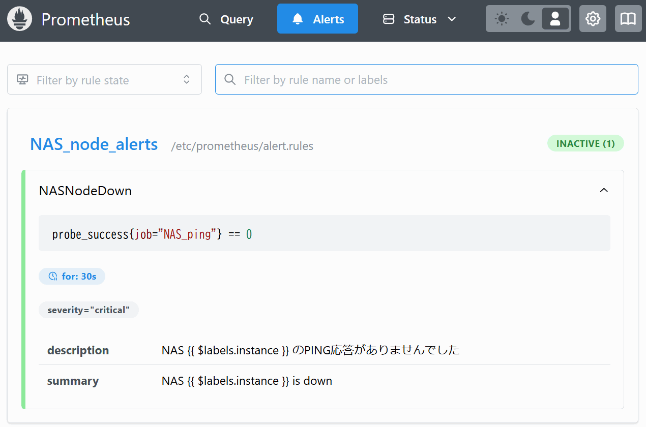Screen dimensions: 646x427
Task: Click the probe_success query expression
Action: click(152, 234)
